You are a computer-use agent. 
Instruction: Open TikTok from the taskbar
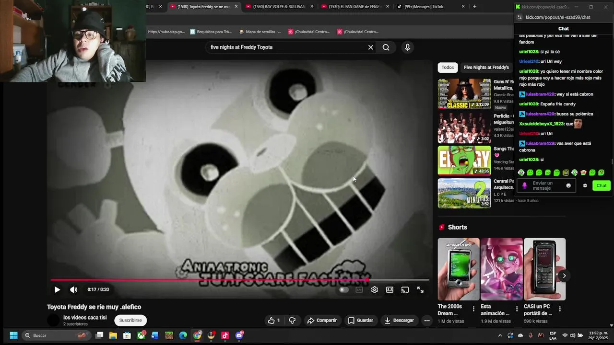pos(225,335)
